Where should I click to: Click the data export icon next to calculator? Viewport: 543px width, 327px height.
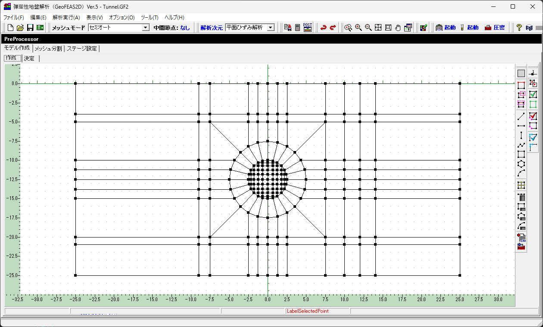(288, 28)
